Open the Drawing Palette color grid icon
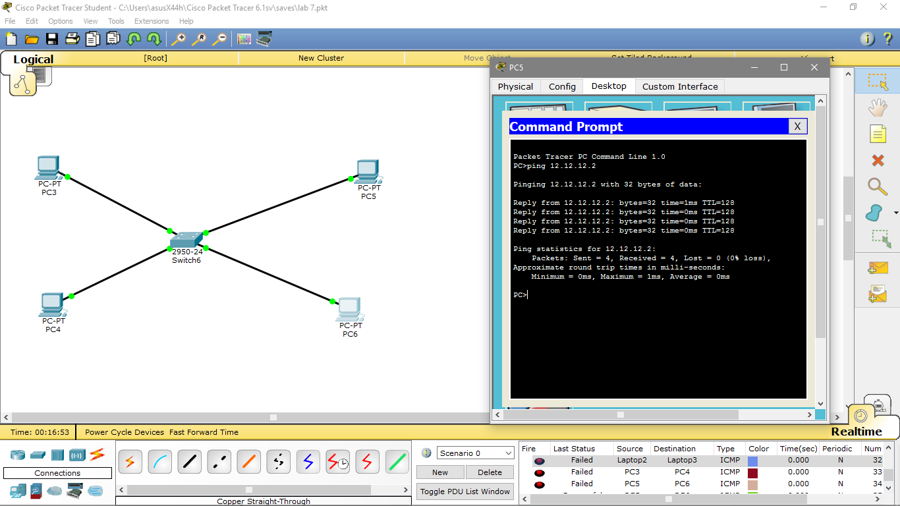 tap(244, 39)
